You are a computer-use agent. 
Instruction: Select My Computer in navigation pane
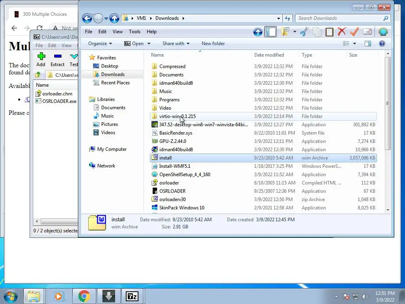112,149
